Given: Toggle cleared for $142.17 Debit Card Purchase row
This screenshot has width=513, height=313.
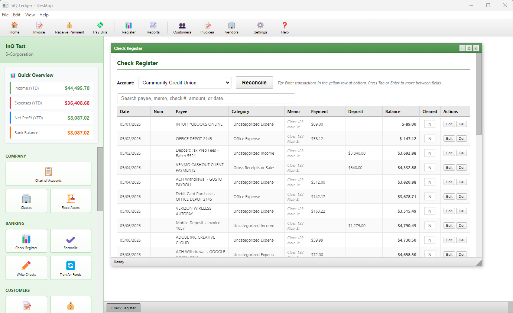Looking at the screenshot, I should [x=430, y=197].
